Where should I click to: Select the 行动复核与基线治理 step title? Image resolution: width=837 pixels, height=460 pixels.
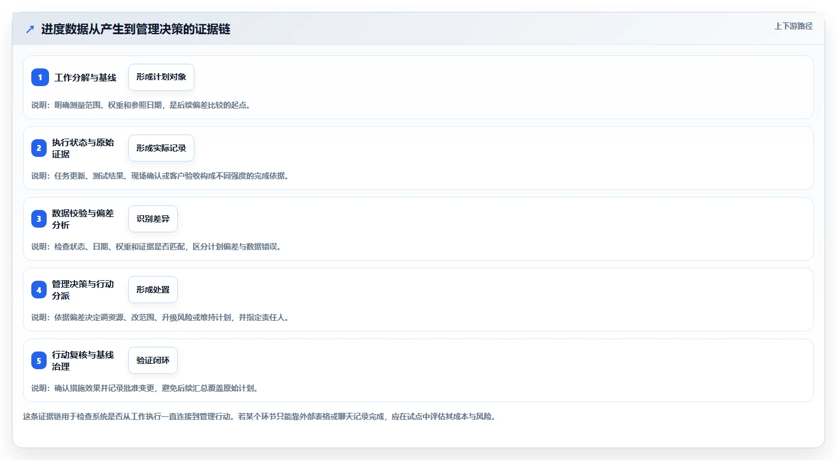pos(83,360)
